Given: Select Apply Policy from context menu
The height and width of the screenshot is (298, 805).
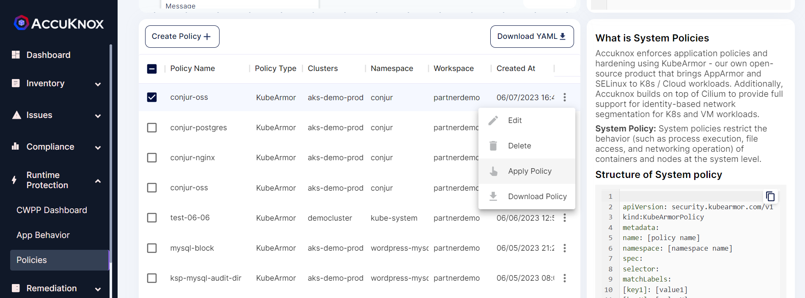Looking at the screenshot, I should click(529, 171).
